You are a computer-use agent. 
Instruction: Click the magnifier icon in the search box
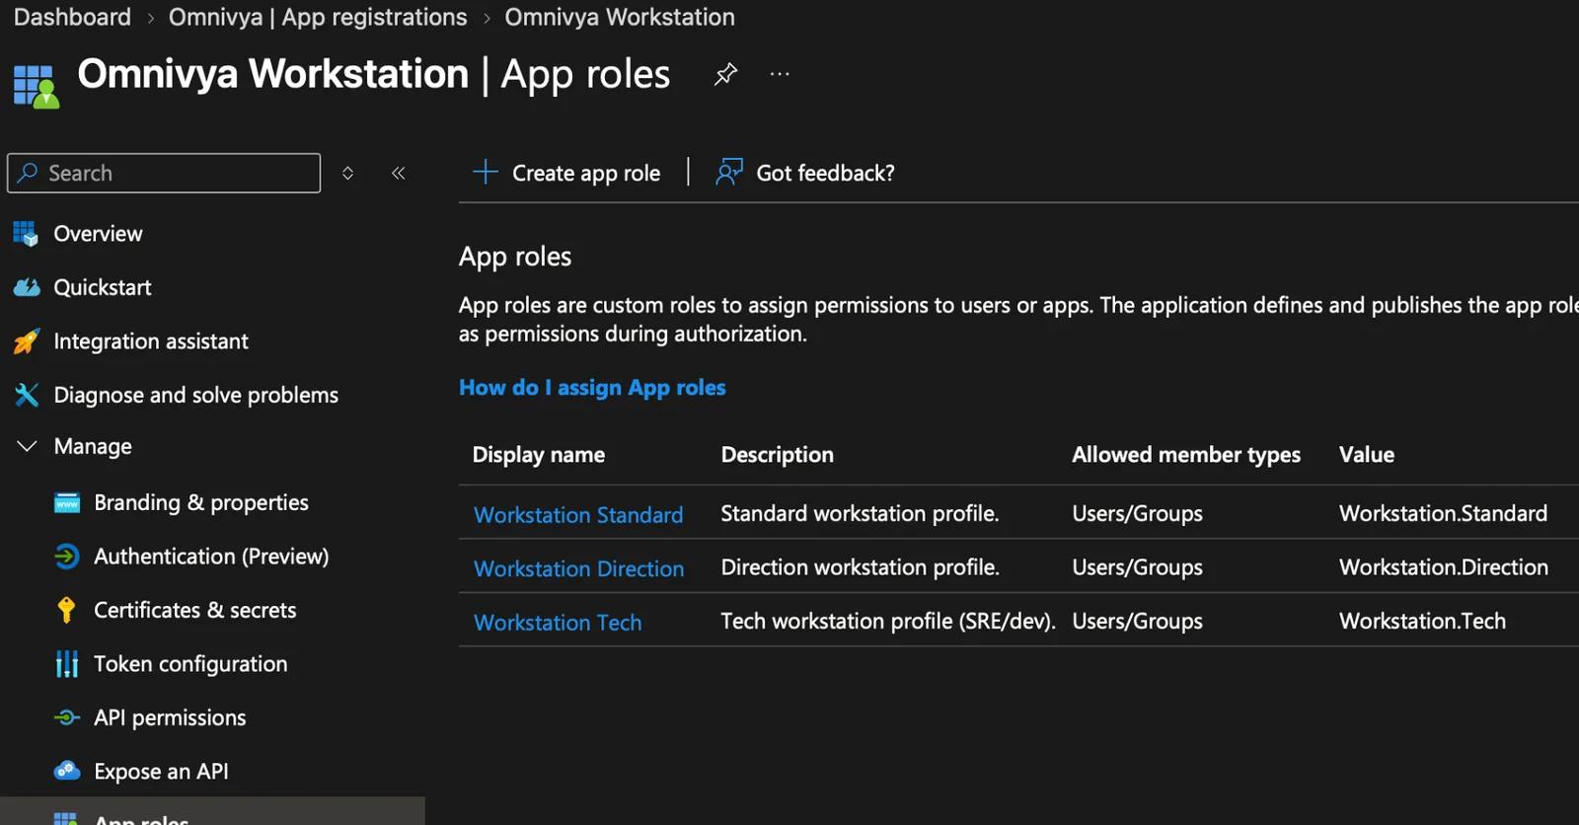pyautogui.click(x=29, y=173)
